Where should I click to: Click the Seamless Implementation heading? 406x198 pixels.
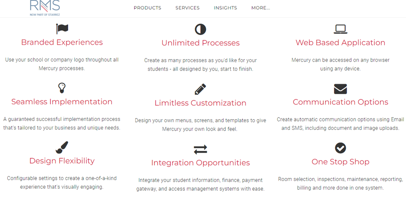click(x=62, y=102)
